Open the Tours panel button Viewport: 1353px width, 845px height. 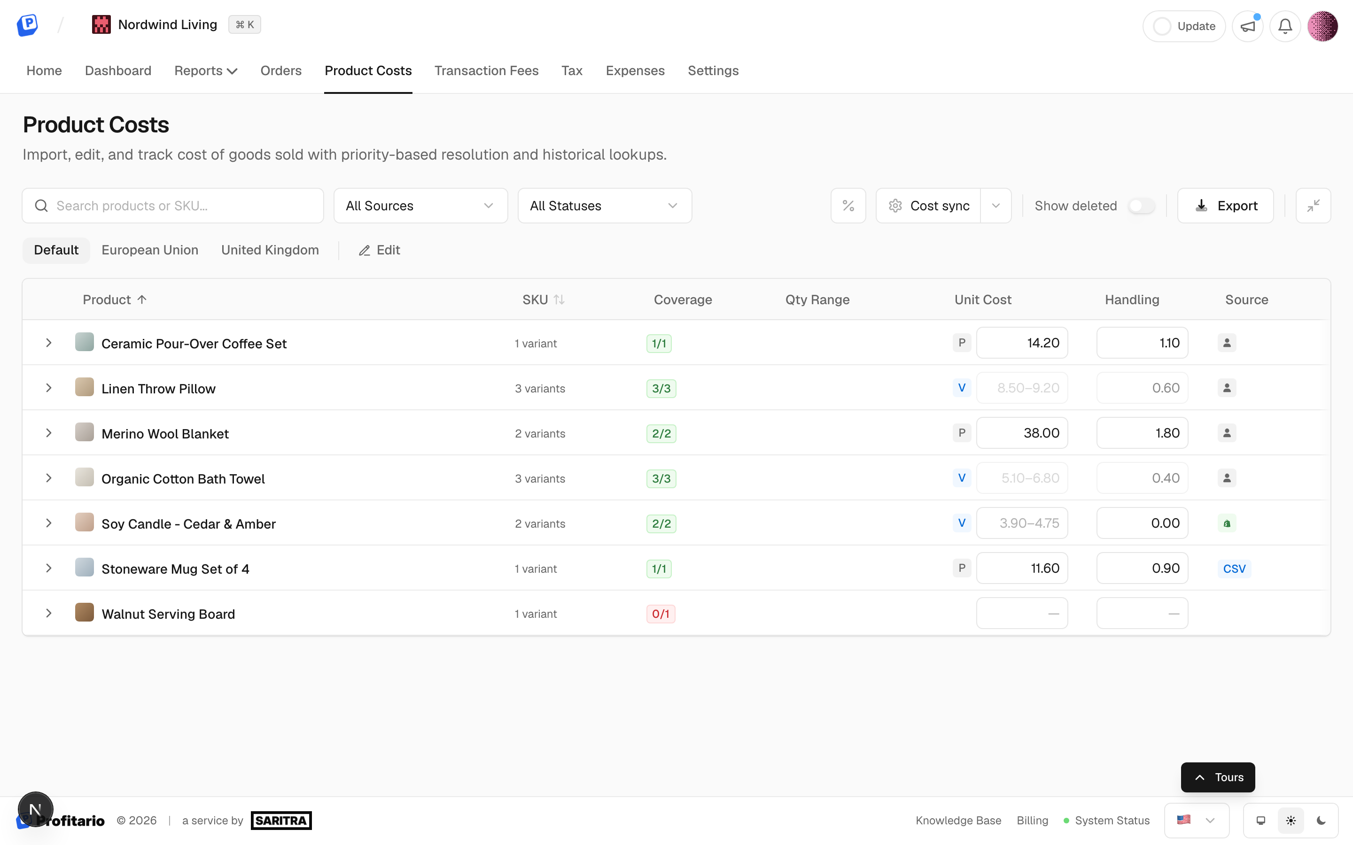(x=1218, y=777)
